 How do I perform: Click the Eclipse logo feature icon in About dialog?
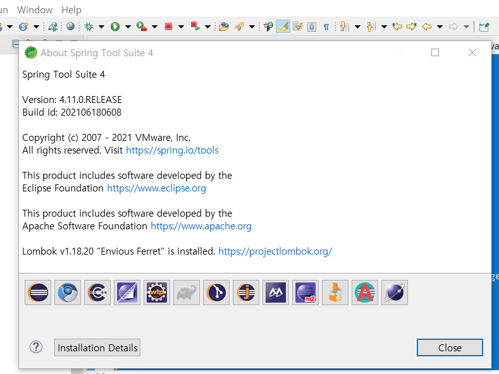(38, 293)
